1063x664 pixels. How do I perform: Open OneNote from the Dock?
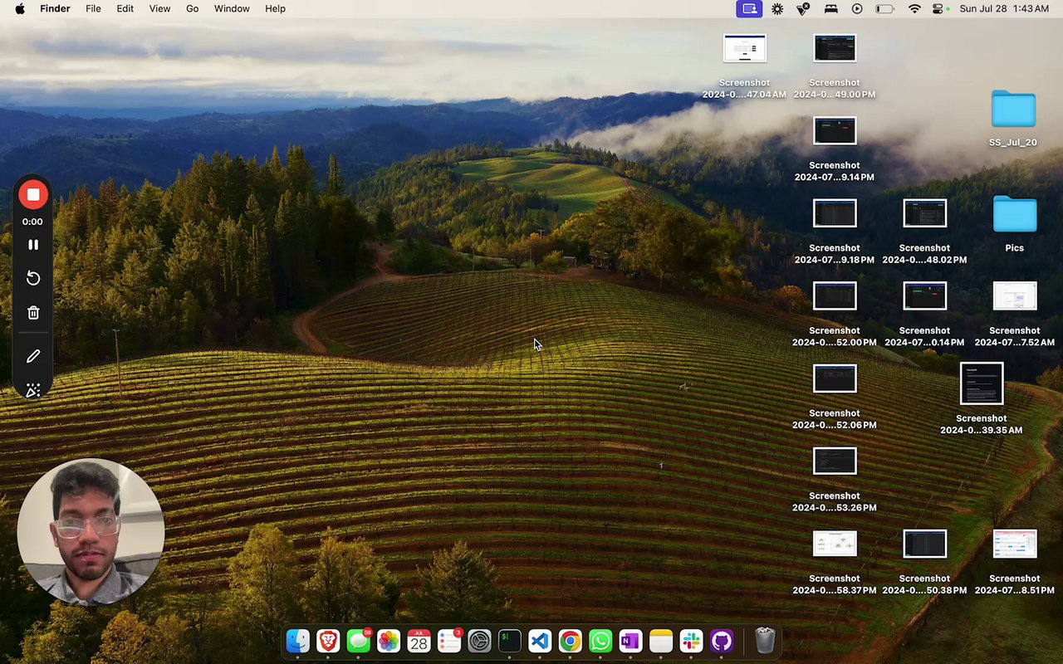click(630, 641)
